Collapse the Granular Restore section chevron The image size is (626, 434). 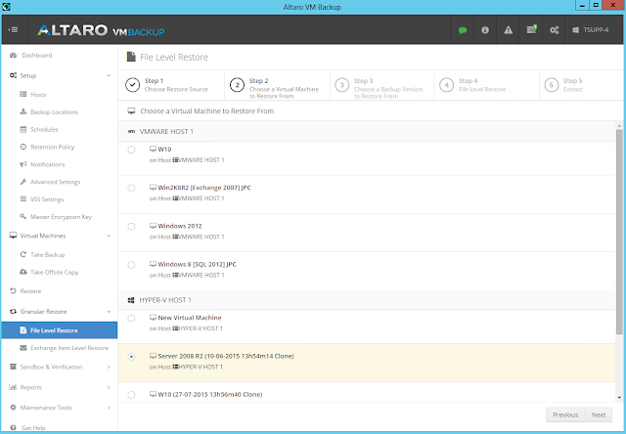(109, 312)
